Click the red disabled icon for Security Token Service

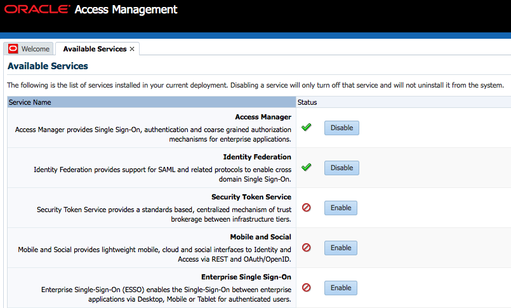(x=307, y=207)
